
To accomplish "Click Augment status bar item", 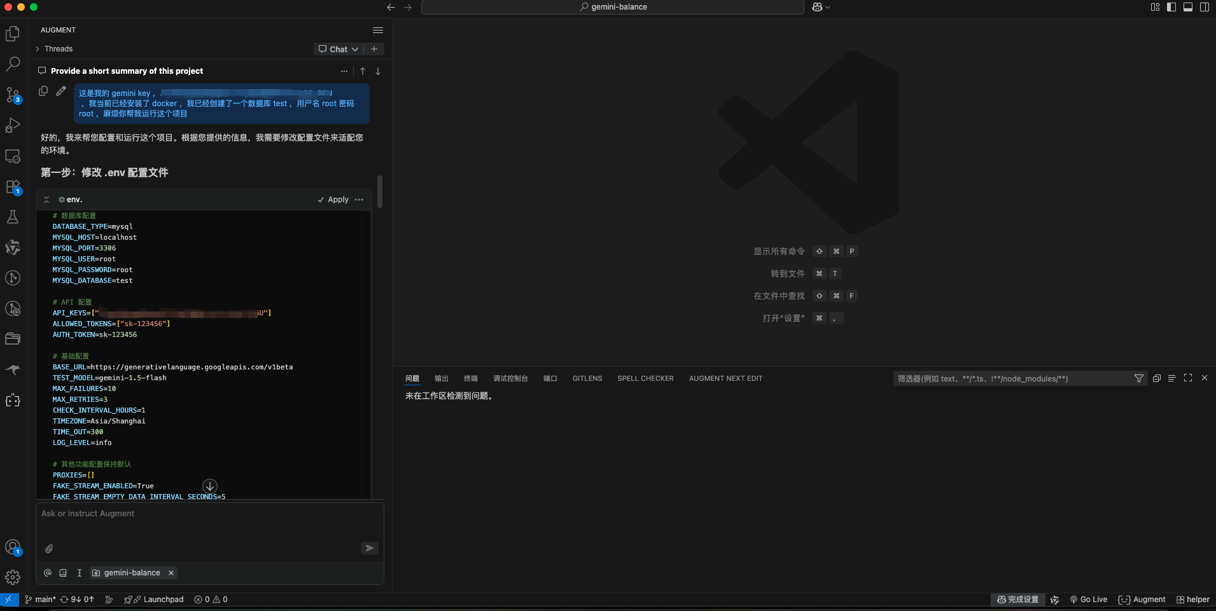I will click(1142, 600).
